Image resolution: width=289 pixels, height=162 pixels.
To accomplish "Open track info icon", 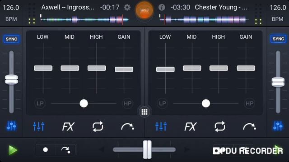I will coord(162,7).
